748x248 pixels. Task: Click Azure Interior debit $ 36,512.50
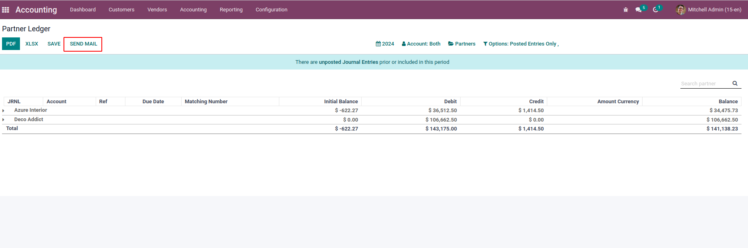pos(443,111)
